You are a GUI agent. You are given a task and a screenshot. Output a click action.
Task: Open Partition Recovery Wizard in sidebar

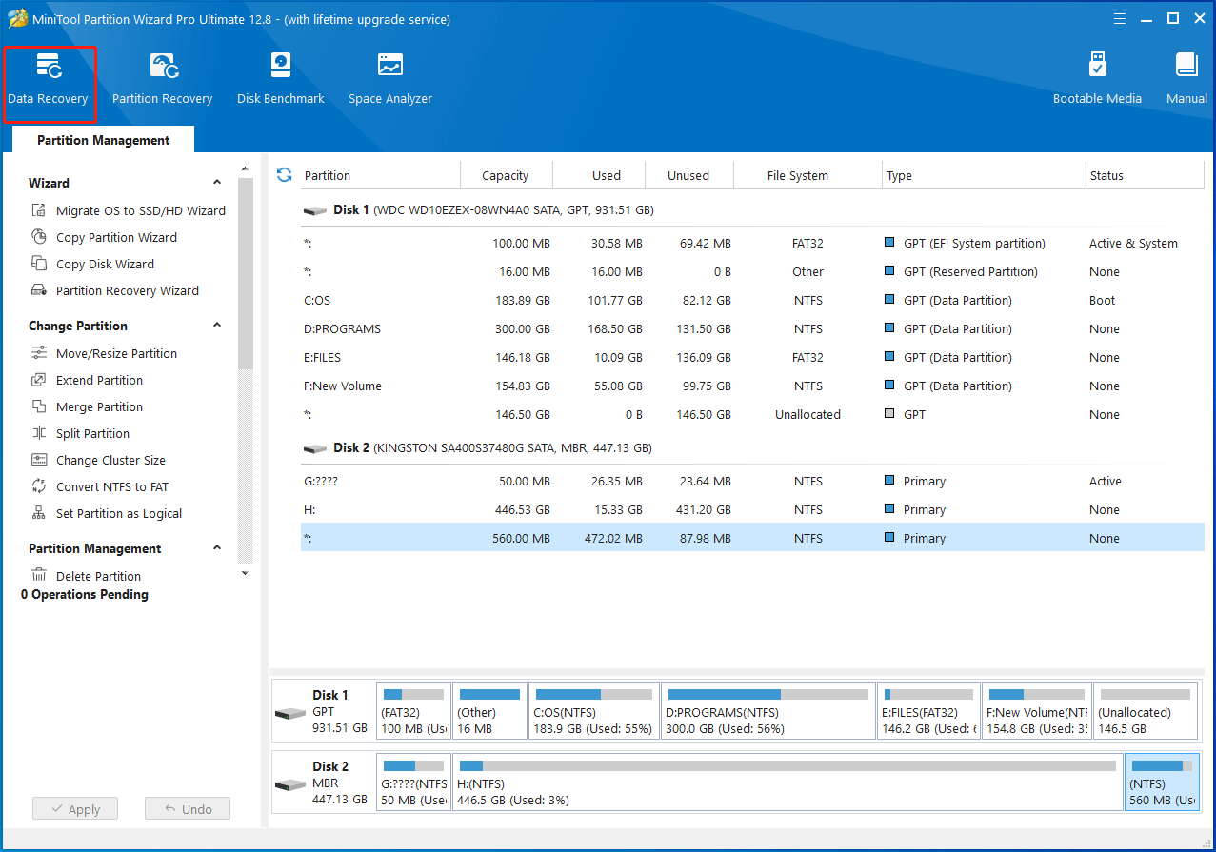(x=115, y=290)
